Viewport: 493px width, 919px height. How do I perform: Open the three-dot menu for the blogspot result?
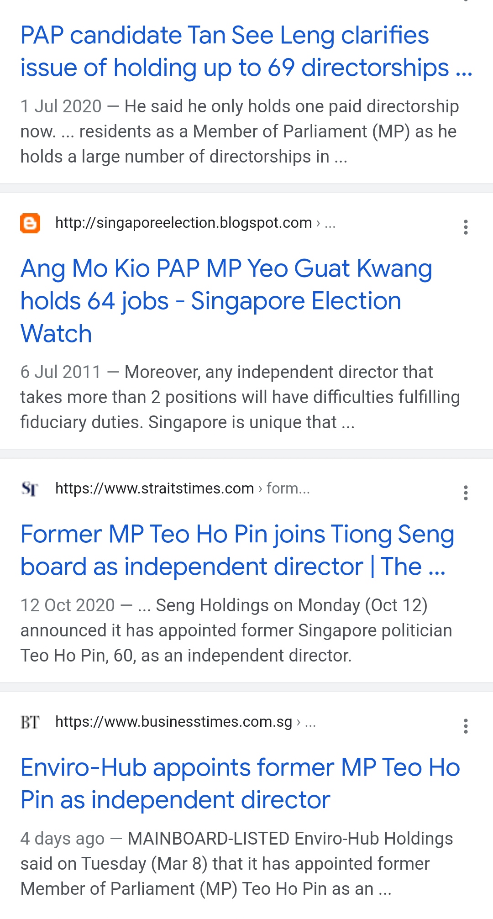coord(466,227)
